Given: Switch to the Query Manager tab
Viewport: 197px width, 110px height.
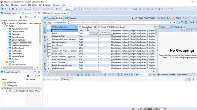Looking at the screenshot, I should click(51, 79).
